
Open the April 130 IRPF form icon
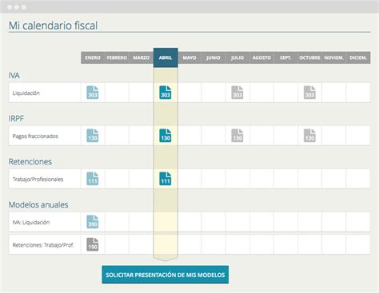click(166, 136)
